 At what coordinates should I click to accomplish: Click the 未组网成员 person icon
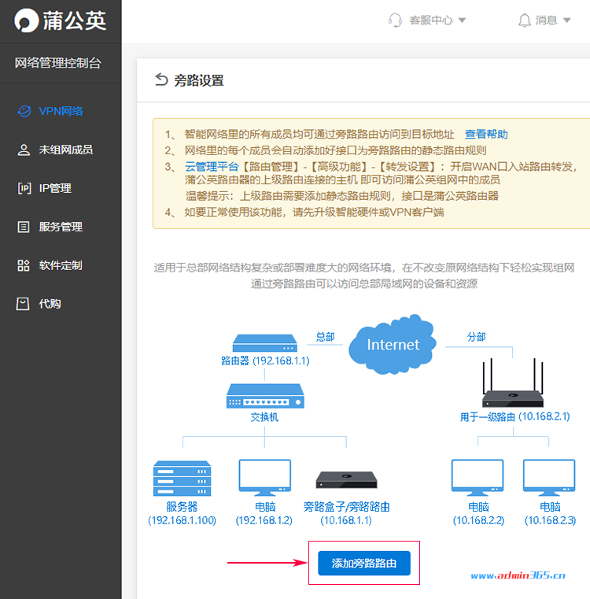24,150
